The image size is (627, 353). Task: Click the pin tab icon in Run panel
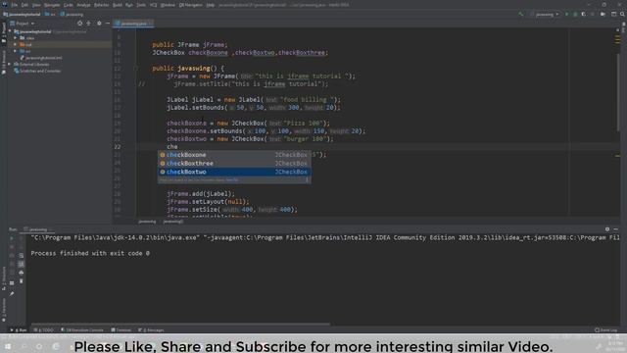[12, 294]
